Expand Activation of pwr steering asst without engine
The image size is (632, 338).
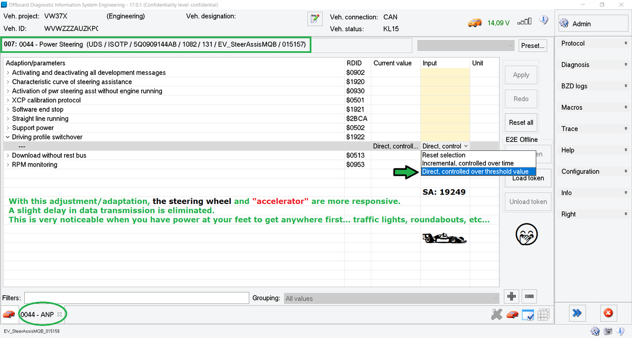(x=8, y=91)
